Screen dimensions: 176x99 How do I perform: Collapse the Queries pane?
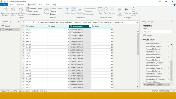(x=19, y=21)
